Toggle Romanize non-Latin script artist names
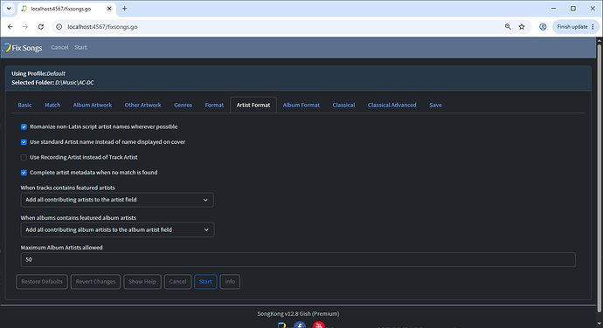Screen dimensions: 603x328 click(x=24, y=126)
